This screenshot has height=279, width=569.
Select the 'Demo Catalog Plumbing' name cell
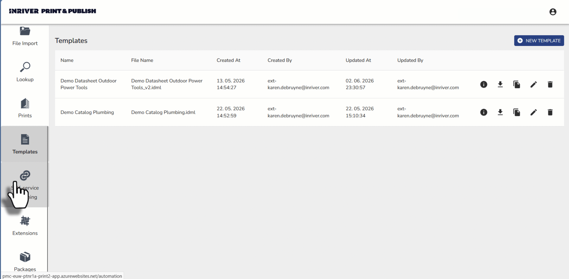[87, 112]
